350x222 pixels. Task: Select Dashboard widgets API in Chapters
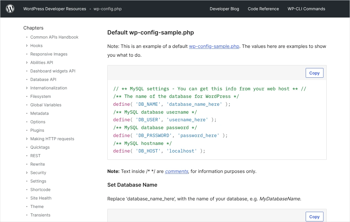tap(53, 71)
